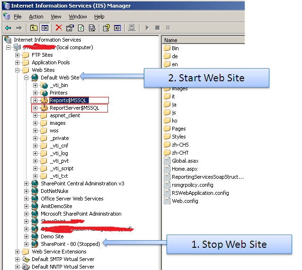Collapse the local computer node
The height and width of the screenshot is (270, 302).
pyautogui.click(x=8, y=47)
